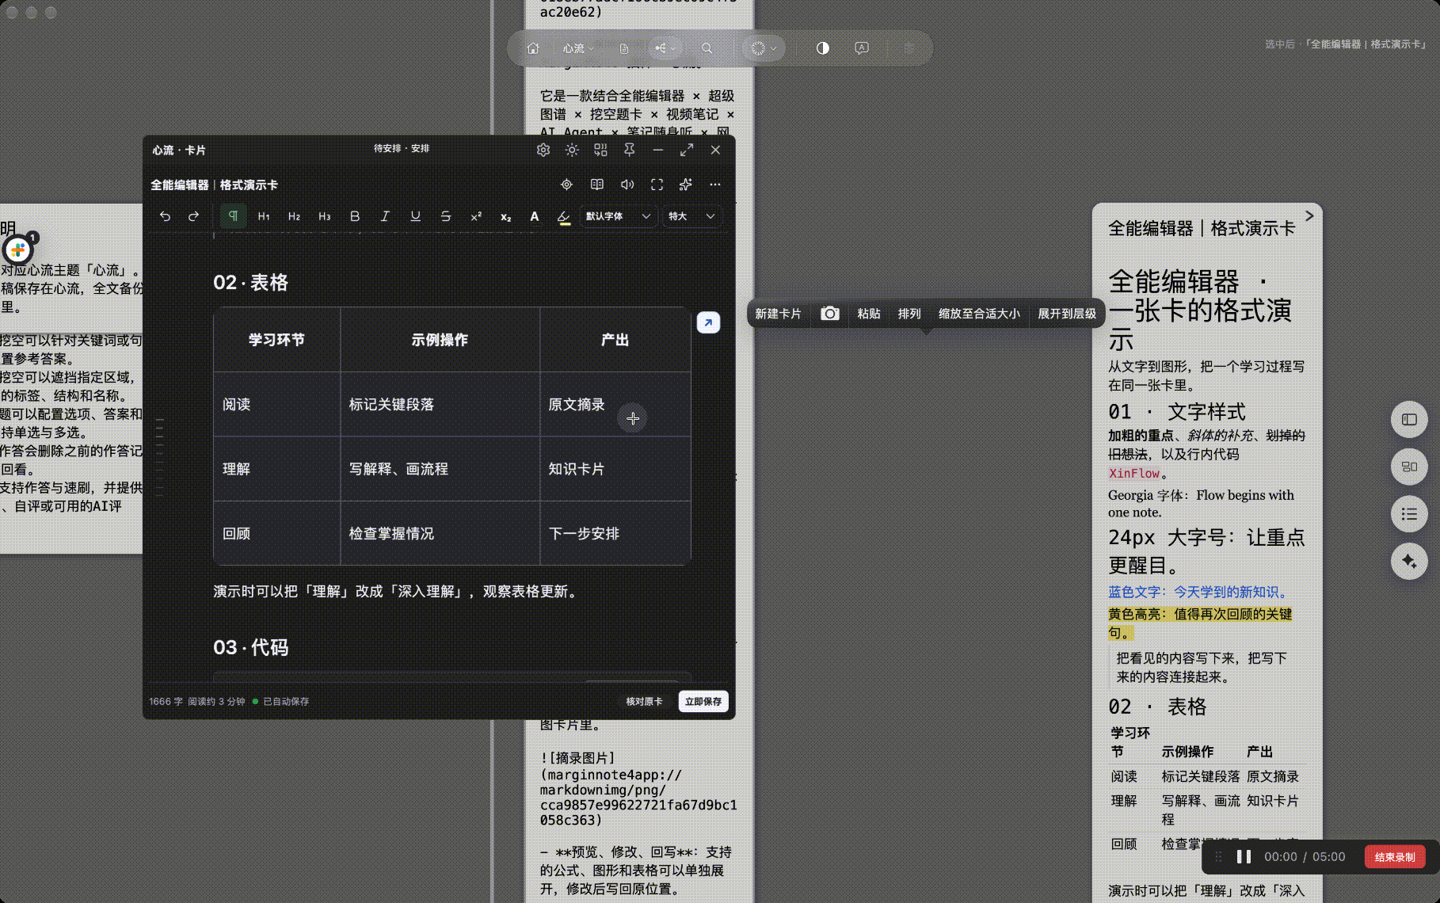1440x903 pixels.
Task: Open the text color picker
Action: 535,216
